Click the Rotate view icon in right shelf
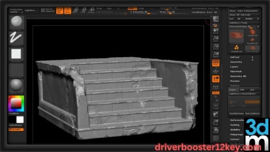The width and height of the screenshot is (270, 152). point(216,130)
